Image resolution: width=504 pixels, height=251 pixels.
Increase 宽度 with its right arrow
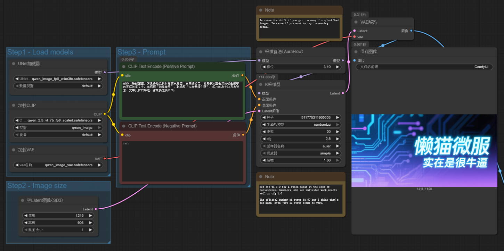[90, 216]
